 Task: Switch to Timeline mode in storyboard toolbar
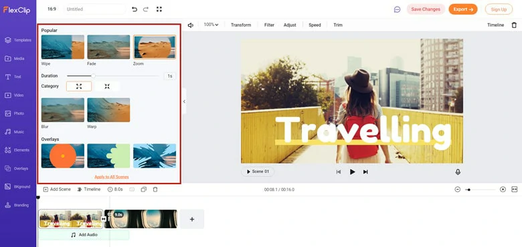[89, 190]
